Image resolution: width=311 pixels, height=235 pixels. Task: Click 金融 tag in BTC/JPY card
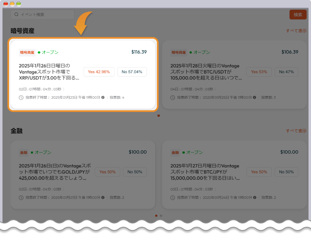coord(175,153)
